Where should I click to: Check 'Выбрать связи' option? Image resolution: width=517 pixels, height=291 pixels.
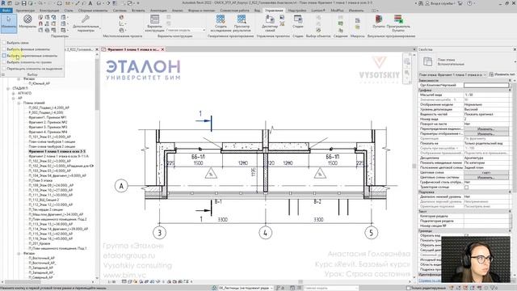4,43
